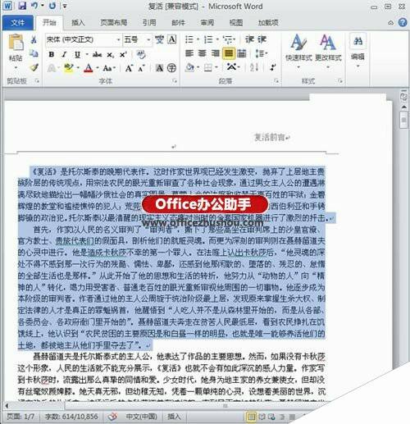This screenshot has height=424, width=410.
Task: Switch to Print Layout view in status bar
Action: (251, 417)
